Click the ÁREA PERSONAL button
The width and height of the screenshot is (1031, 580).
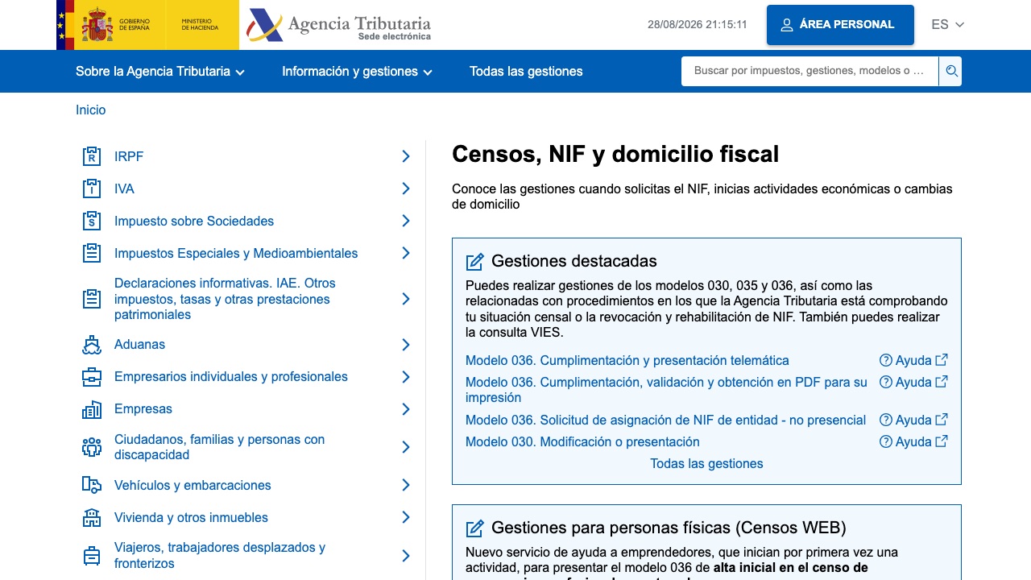(x=840, y=25)
